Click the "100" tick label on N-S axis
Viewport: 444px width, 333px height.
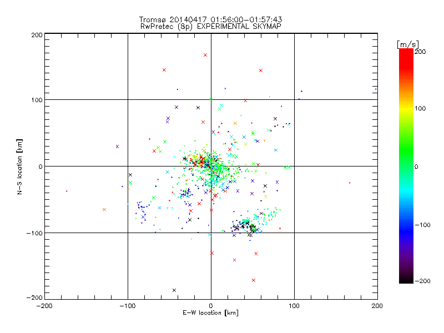37,100
